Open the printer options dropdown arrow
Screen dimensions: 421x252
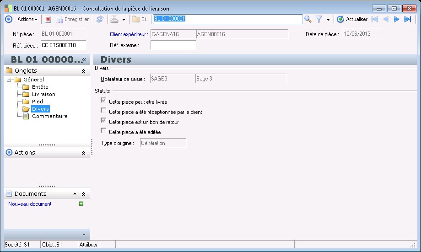[124, 20]
